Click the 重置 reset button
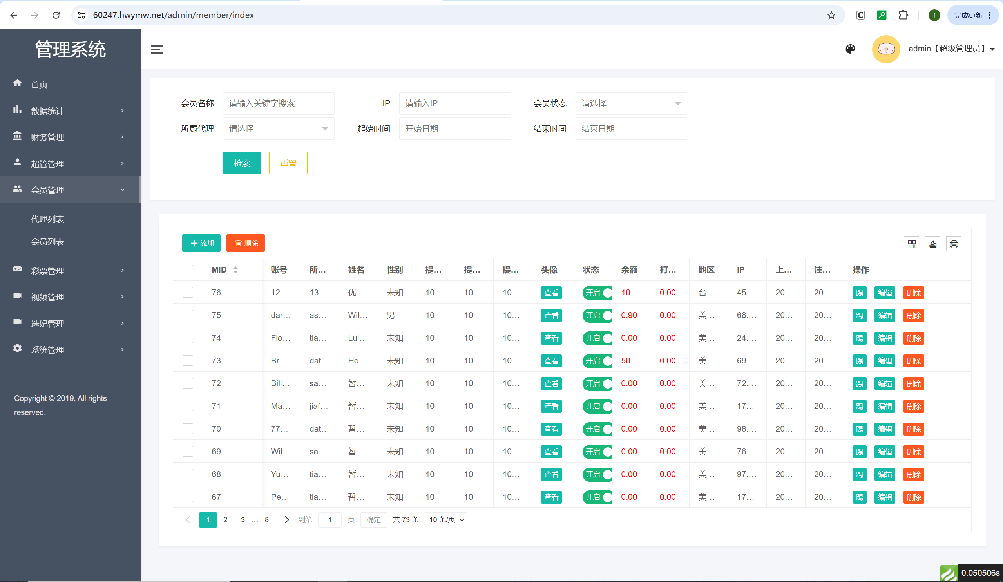Viewport: 1003px width, 582px height. [x=288, y=163]
